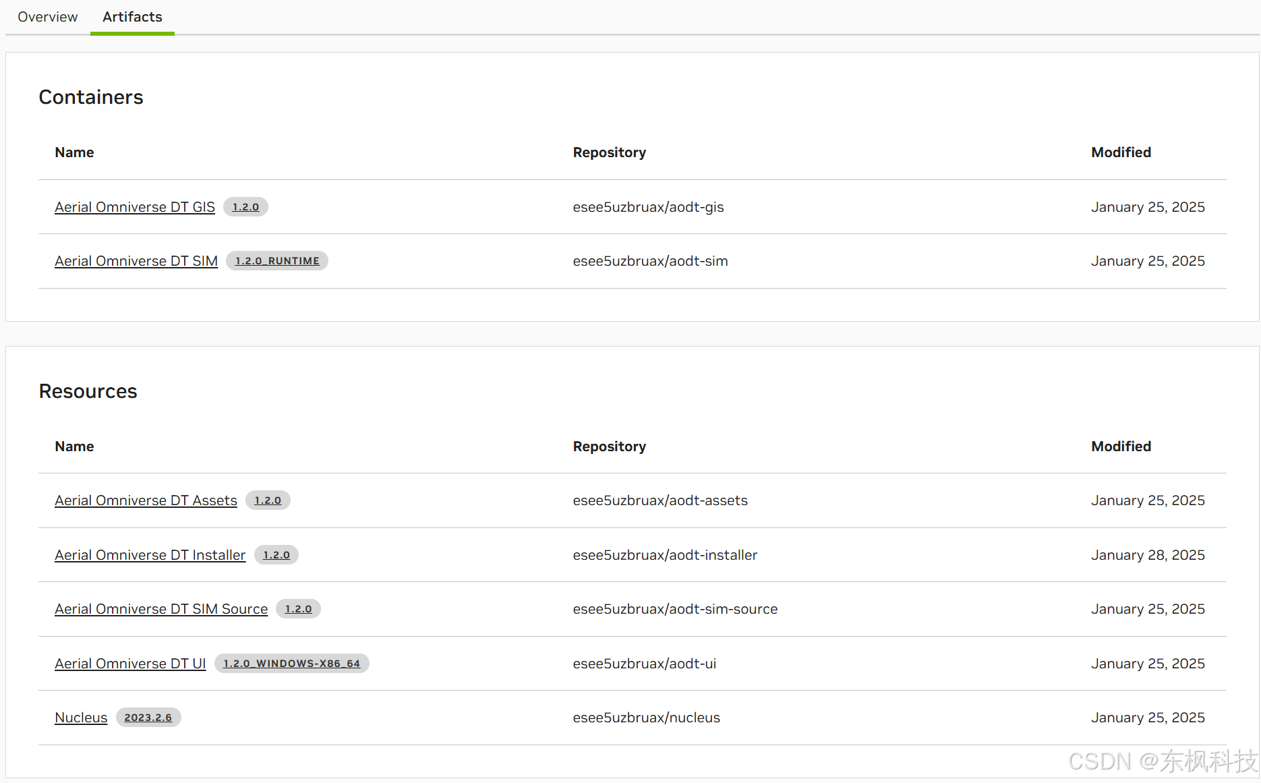Select repository text esee5uzbruax/aodt-sim
This screenshot has height=783, width=1261.
click(x=650, y=261)
